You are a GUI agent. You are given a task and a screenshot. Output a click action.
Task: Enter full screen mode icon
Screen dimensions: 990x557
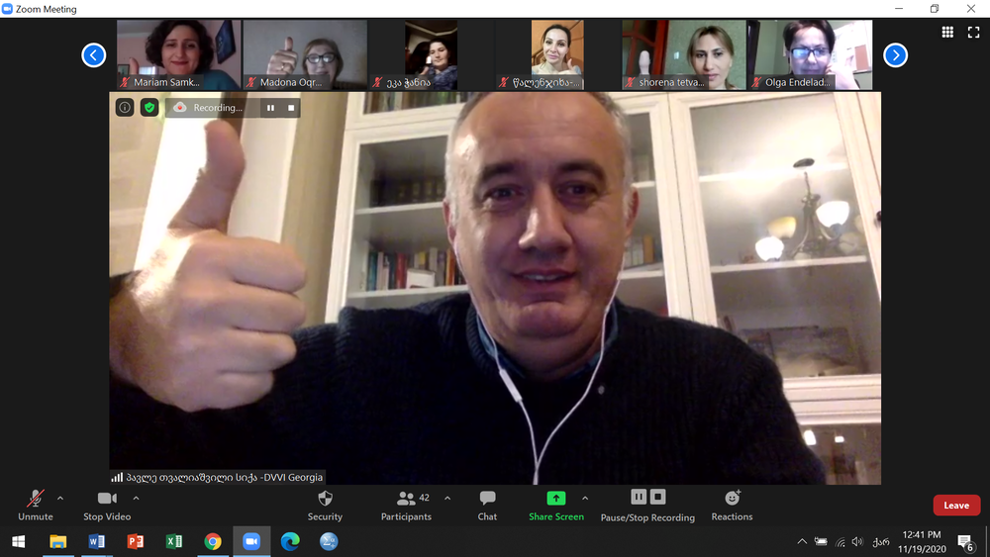pos(971,33)
